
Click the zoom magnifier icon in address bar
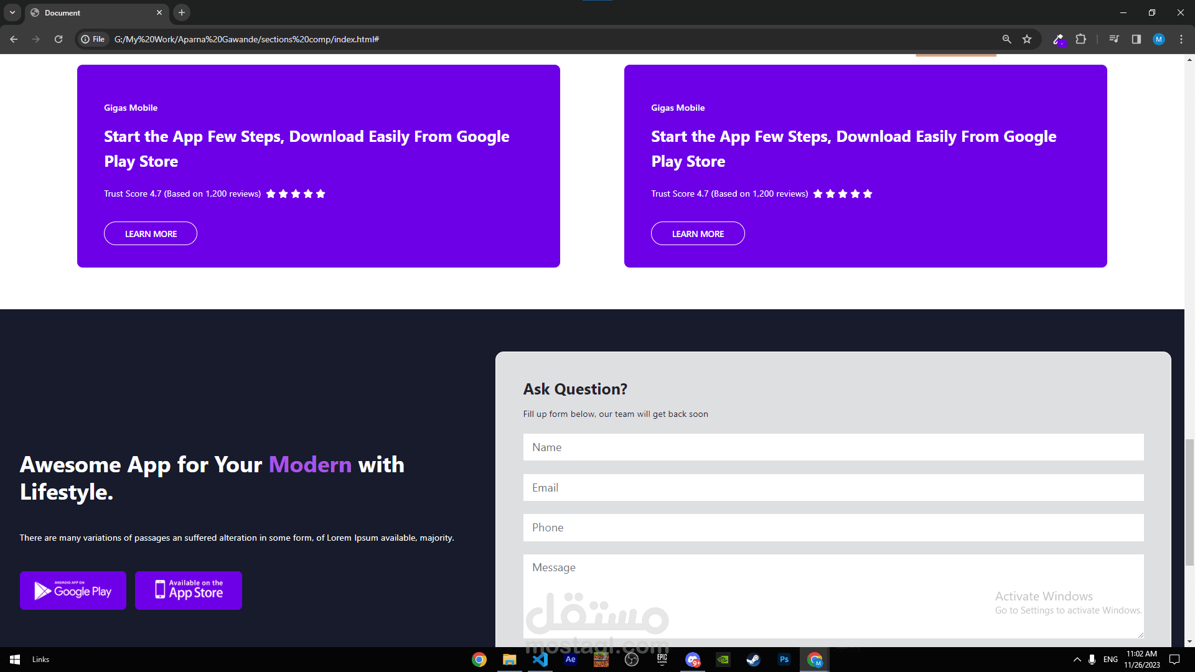tap(1006, 39)
